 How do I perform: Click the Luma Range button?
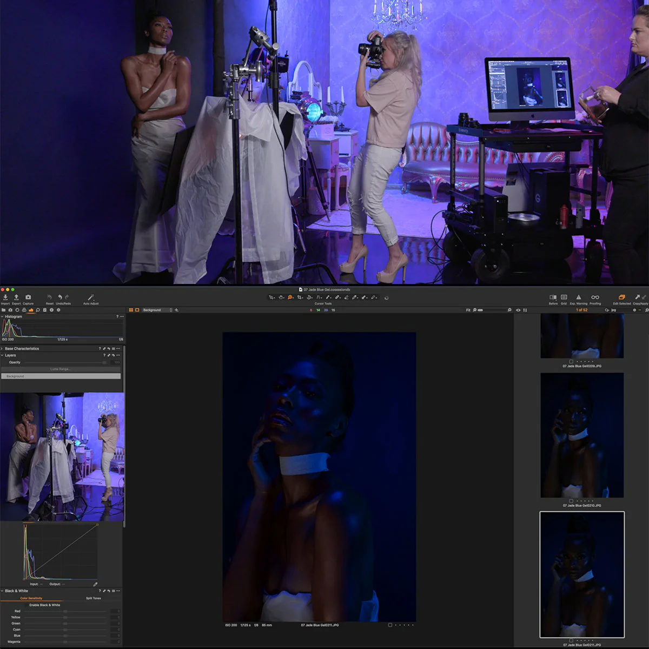pos(62,369)
